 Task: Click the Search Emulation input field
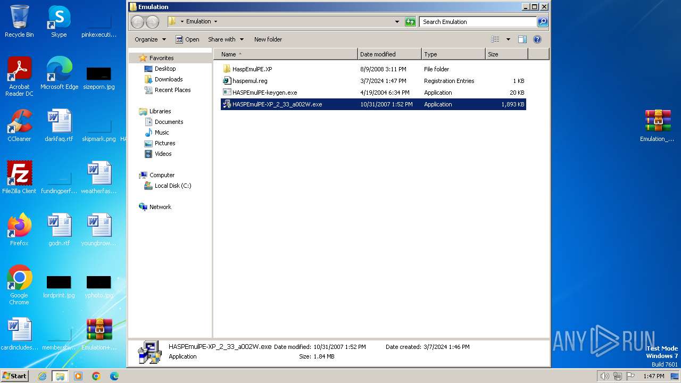478,22
